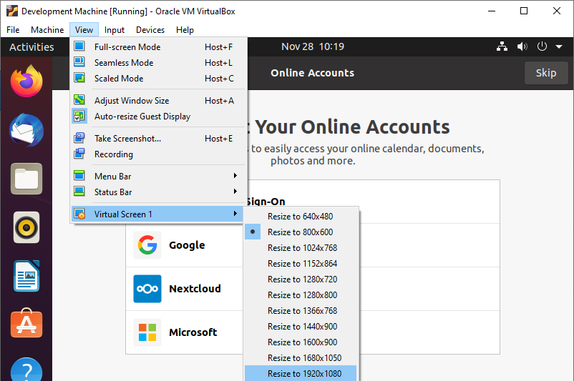Expand the Status Bar submenu arrow
This screenshot has width=574, height=381.
click(x=235, y=192)
